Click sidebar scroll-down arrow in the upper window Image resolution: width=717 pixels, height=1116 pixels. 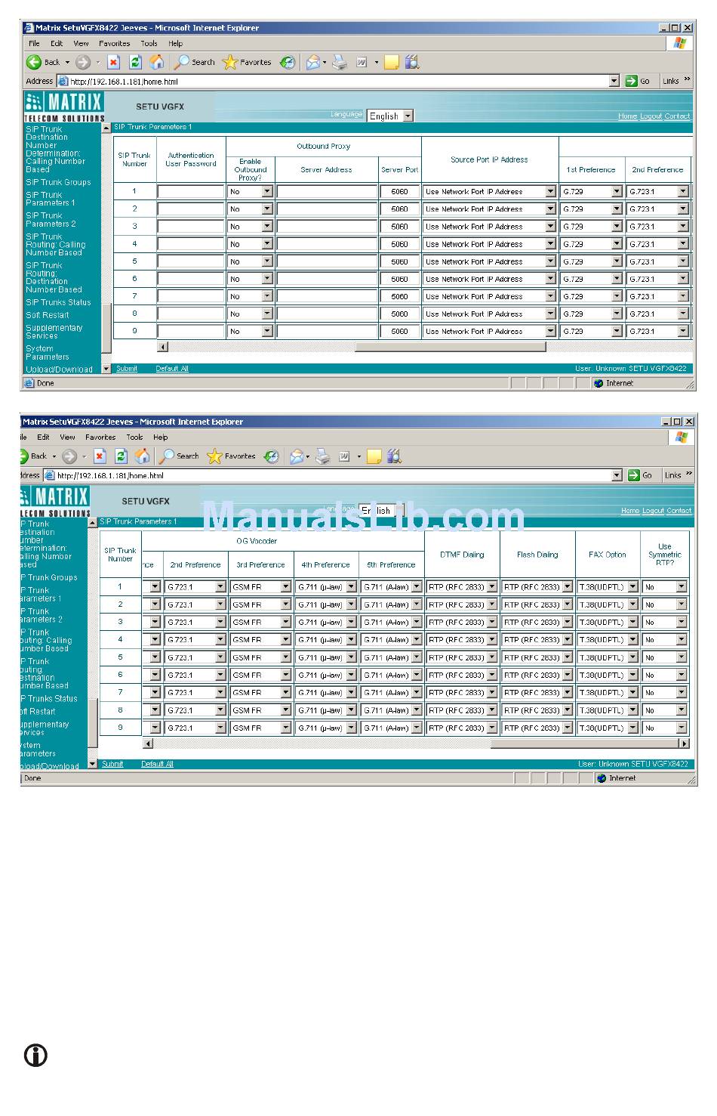pos(106,369)
